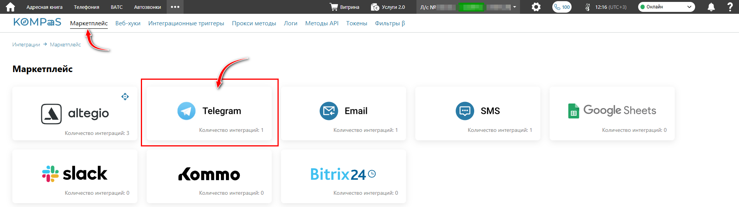The width and height of the screenshot is (739, 207).
Task: Click the Email card title
Action: point(356,111)
